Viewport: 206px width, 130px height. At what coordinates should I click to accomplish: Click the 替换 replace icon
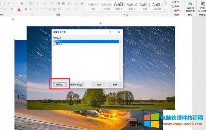(x=172, y=6)
